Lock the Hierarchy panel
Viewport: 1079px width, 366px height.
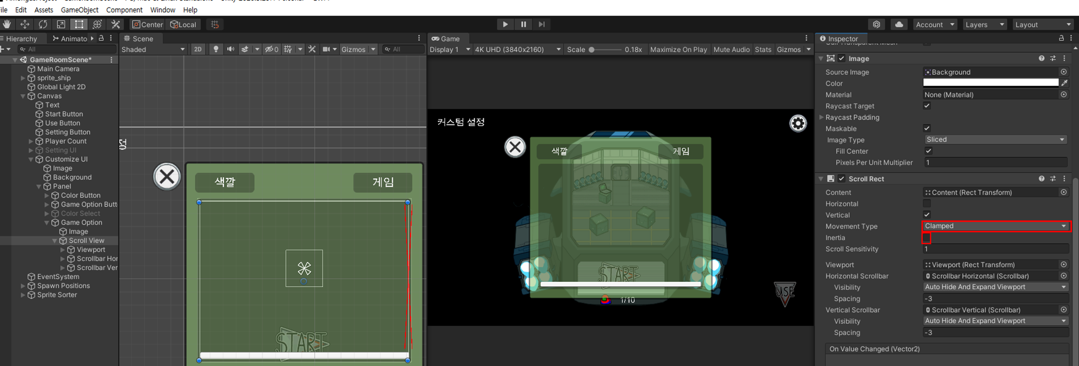(101, 38)
